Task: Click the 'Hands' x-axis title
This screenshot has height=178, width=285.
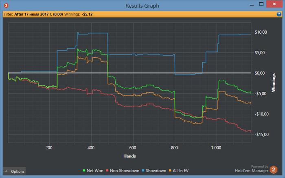Action: [x=129, y=156]
